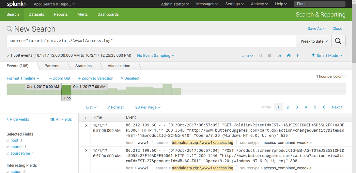This screenshot has width=356, height=173.
Task: Select host field in sidebar
Action: (14, 140)
